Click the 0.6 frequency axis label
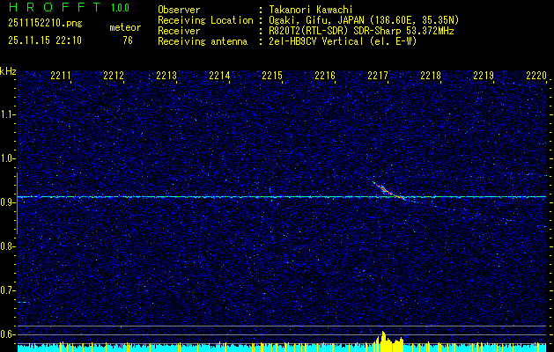554x352 pixels. tap(7, 334)
